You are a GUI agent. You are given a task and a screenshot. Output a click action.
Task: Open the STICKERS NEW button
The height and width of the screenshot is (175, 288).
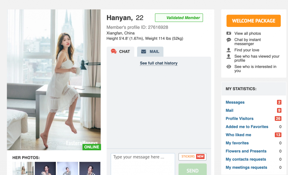pyautogui.click(x=192, y=157)
